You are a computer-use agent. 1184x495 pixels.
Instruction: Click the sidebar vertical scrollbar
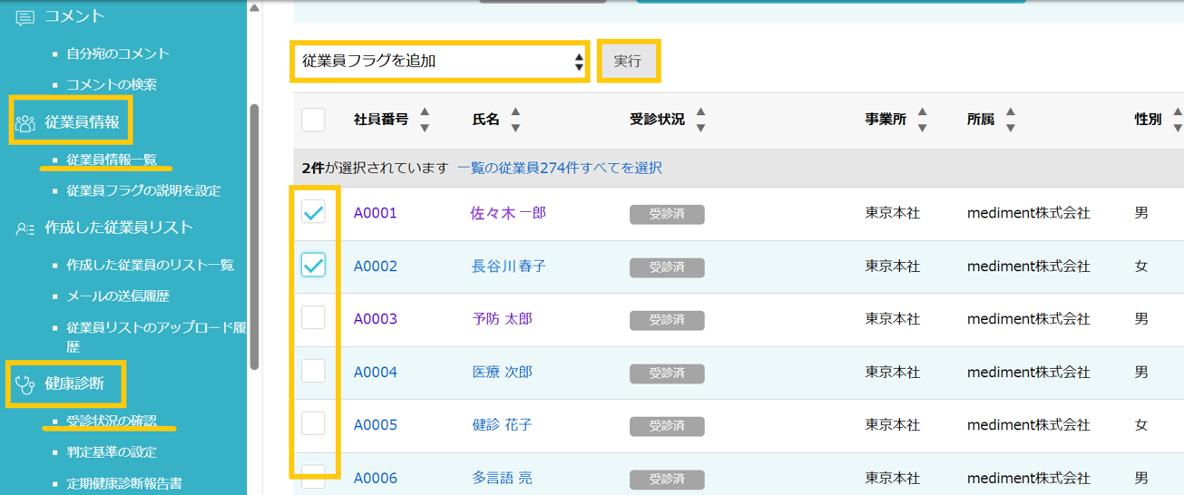(x=254, y=236)
